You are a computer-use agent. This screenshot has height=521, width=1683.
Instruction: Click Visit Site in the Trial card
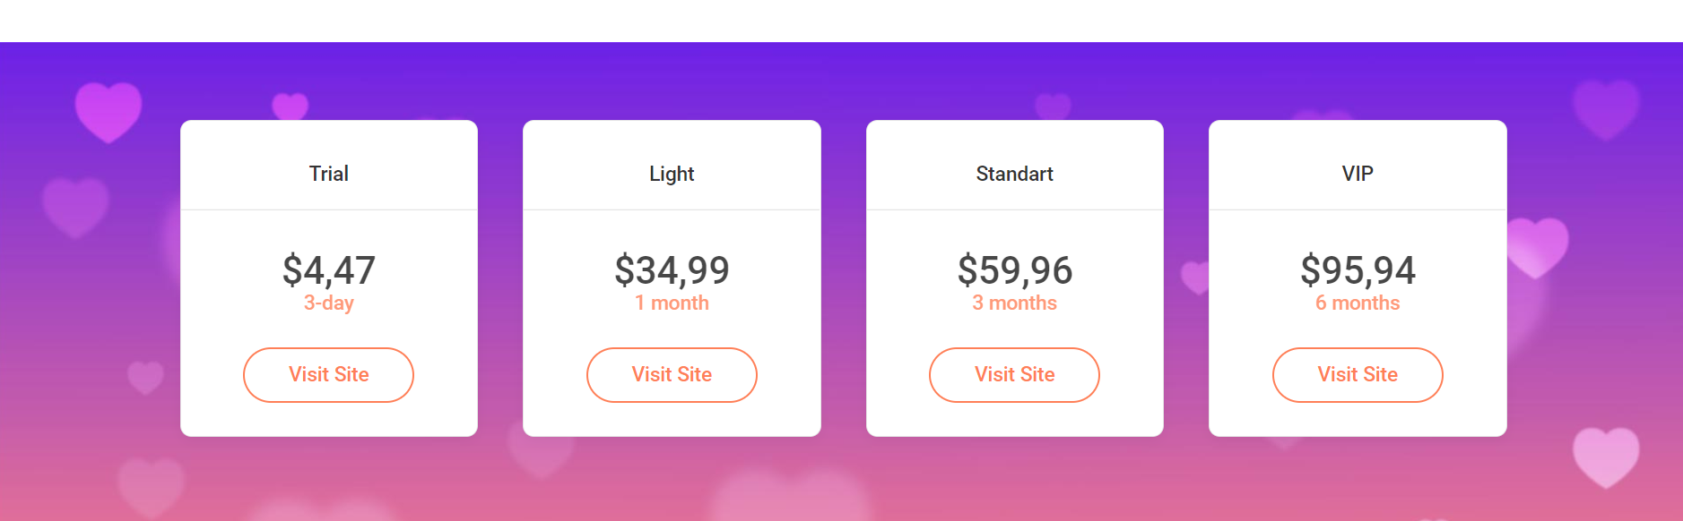[328, 375]
